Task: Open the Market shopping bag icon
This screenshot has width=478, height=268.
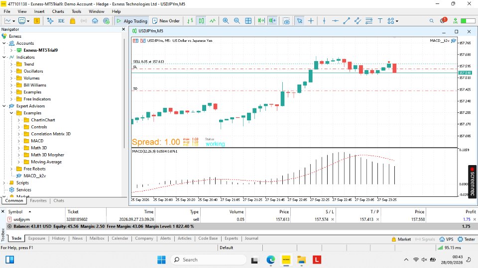Action: click(73, 21)
